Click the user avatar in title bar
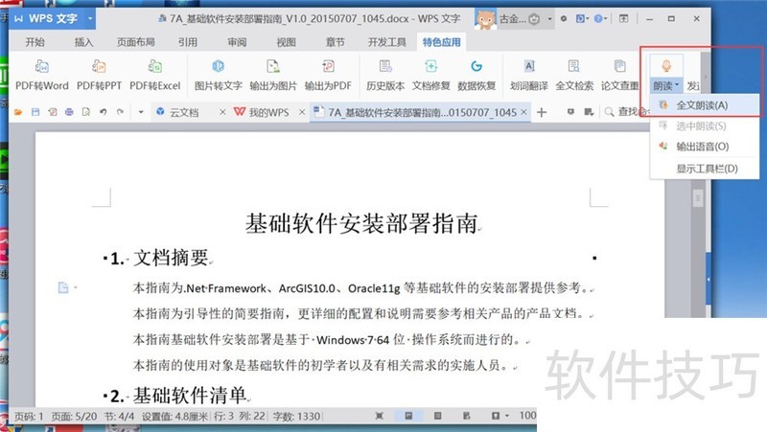This screenshot has width=767, height=432. pyautogui.click(x=485, y=19)
